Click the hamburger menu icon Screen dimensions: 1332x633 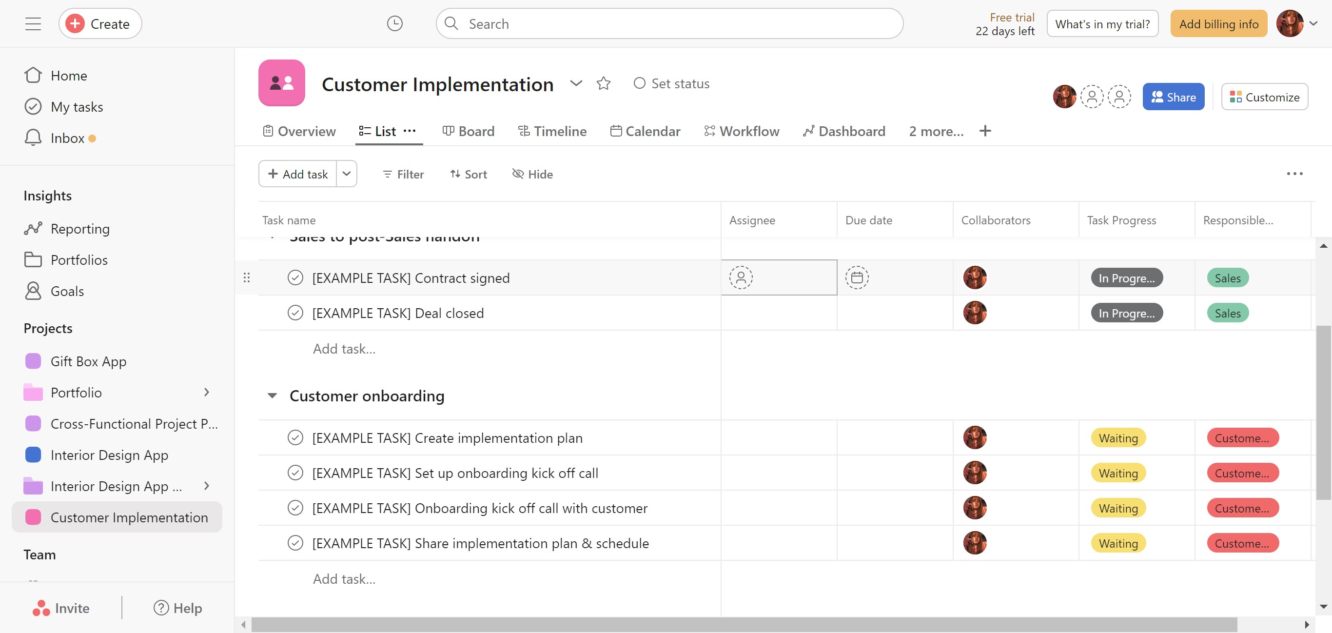(33, 23)
